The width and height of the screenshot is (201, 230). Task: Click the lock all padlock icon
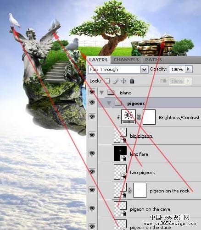[x=132, y=81]
